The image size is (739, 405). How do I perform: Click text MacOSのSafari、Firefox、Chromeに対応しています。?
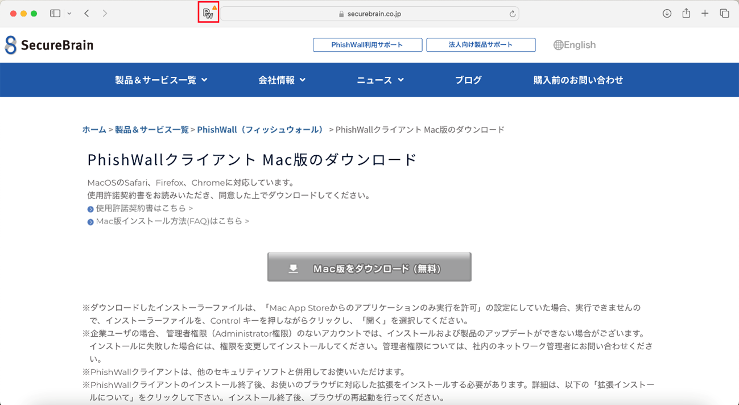click(191, 183)
